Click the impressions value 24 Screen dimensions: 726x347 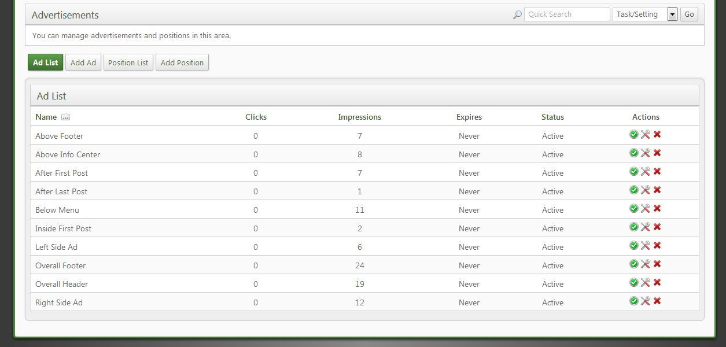pos(359,265)
